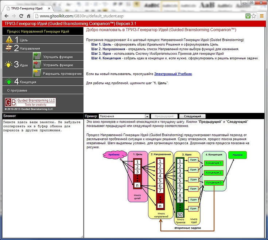Viewport: 268px width, 240px height.
Task: Click the Шаг 3. Идеи text
Action: (x=101, y=54)
